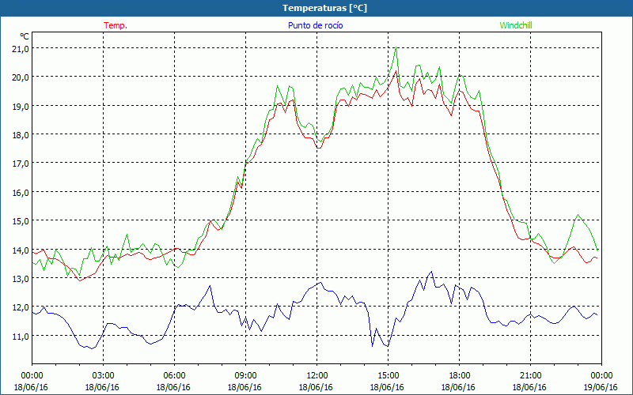Click the Temperaturas [°C] title bar
This screenshot has height=395, width=633.
[x=316, y=8]
